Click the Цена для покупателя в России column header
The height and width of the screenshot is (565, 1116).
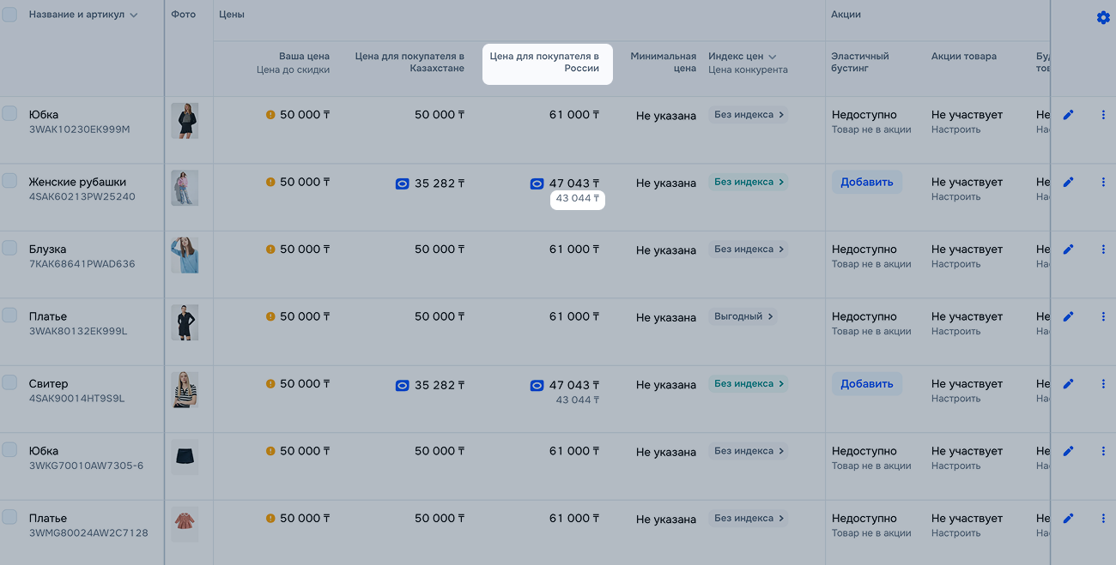[x=547, y=63]
